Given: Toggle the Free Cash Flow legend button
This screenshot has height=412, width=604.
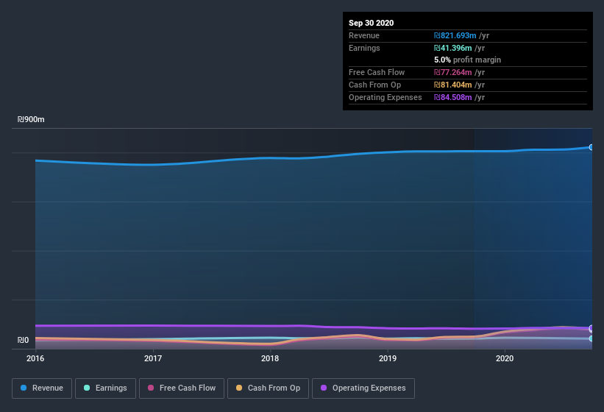Looking at the screenshot, I should click(x=182, y=388).
